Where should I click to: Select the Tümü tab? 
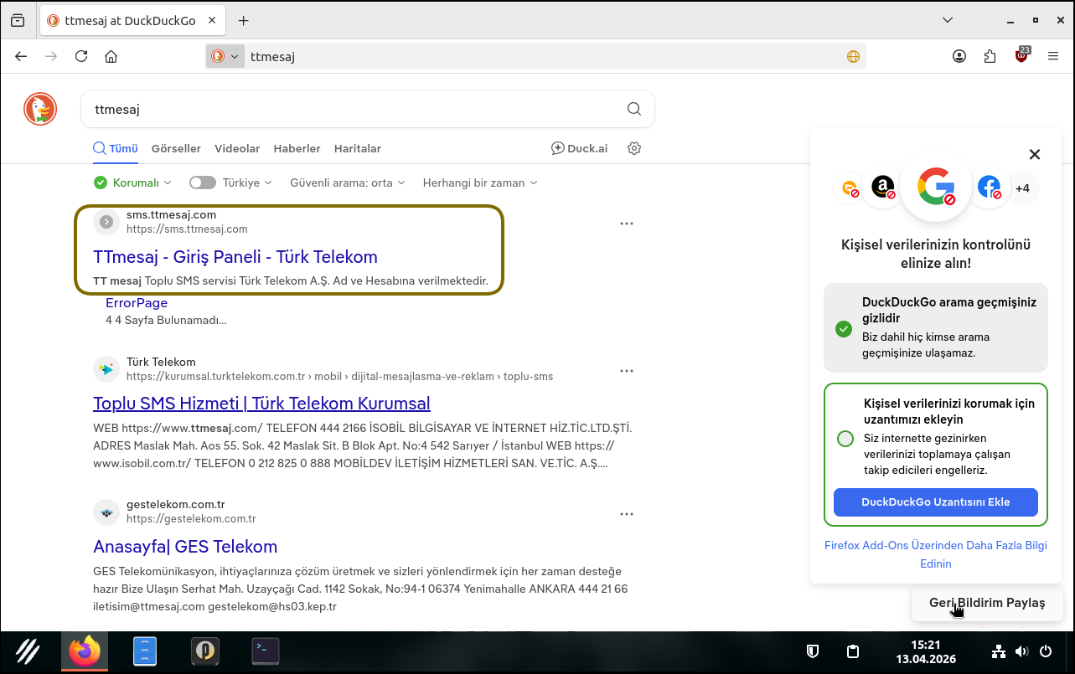[116, 148]
